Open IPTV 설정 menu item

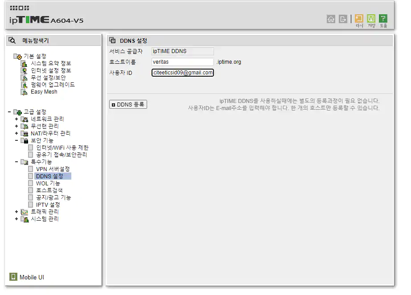point(48,205)
